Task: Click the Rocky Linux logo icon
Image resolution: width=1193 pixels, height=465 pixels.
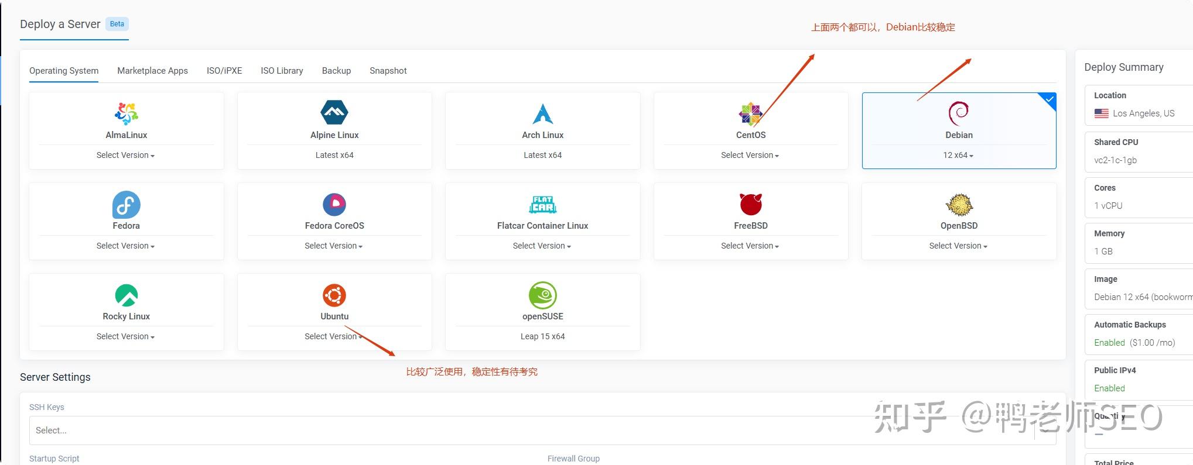Action: coord(126,295)
